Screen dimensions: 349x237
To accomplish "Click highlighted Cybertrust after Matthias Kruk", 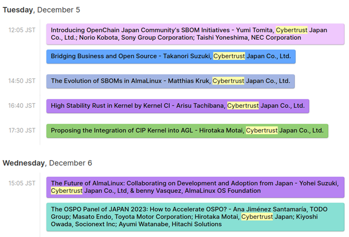I will click(228, 81).
